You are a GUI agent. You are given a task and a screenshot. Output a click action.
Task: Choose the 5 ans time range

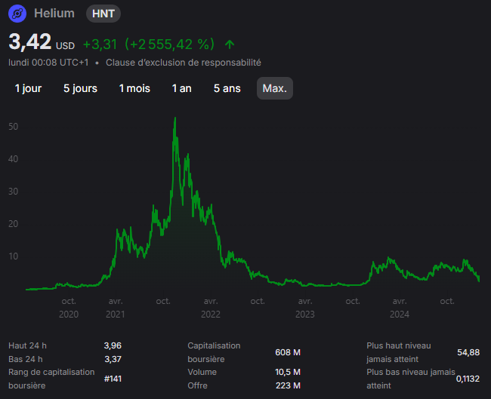point(227,88)
